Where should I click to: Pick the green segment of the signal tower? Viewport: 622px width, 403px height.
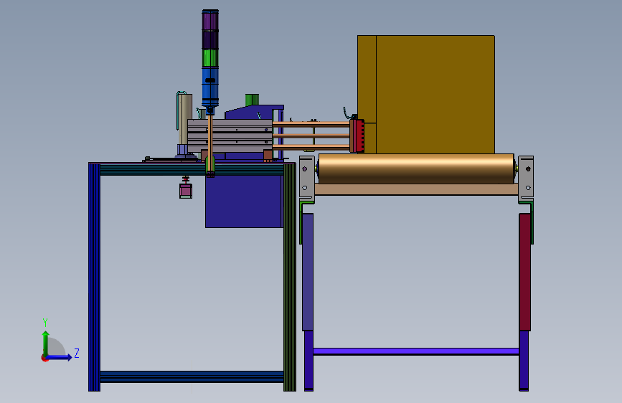pos(210,58)
